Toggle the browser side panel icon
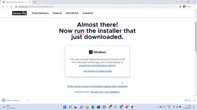 tap(180, 7)
